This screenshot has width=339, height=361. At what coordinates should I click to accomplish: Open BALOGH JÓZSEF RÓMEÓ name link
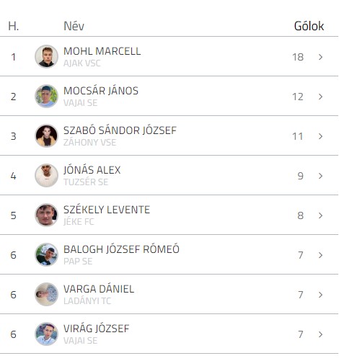coord(121,249)
